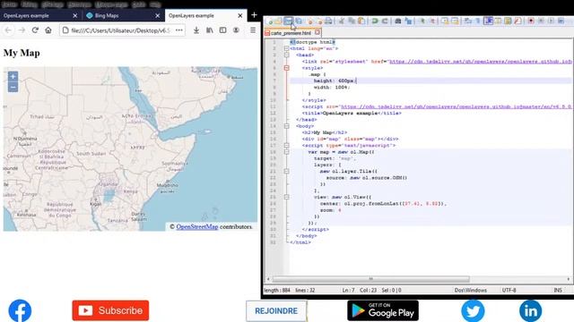The height and width of the screenshot is (322, 574).
Task: Click the Firefox Back arrow
Action: tap(8, 30)
